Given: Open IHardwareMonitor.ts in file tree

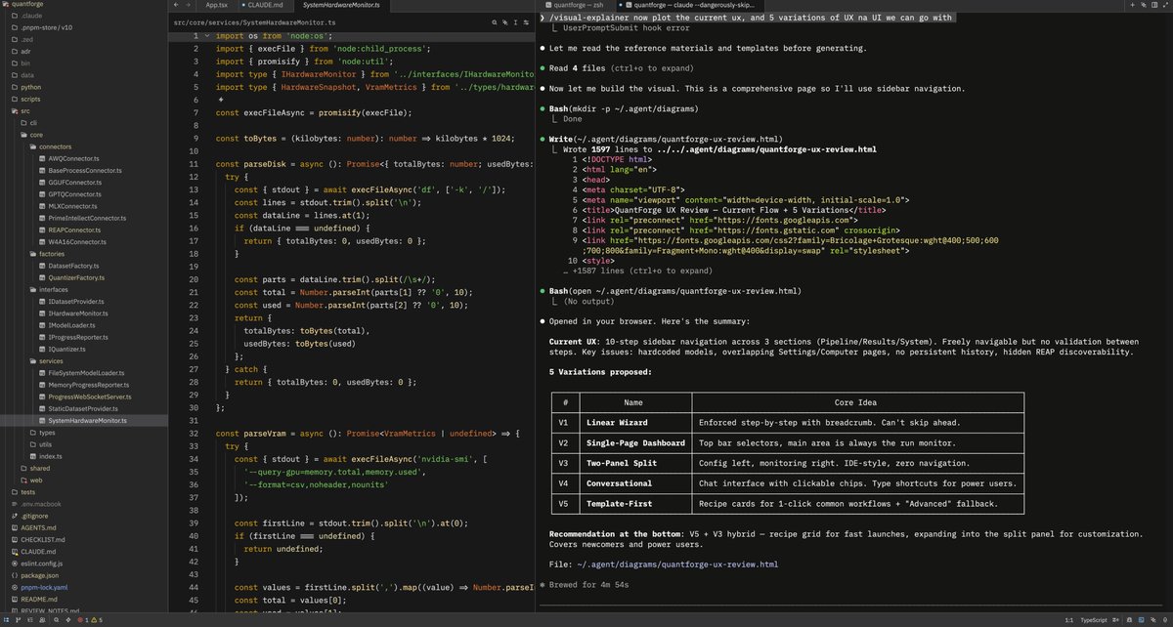Looking at the screenshot, I should pyautogui.click(x=77, y=313).
